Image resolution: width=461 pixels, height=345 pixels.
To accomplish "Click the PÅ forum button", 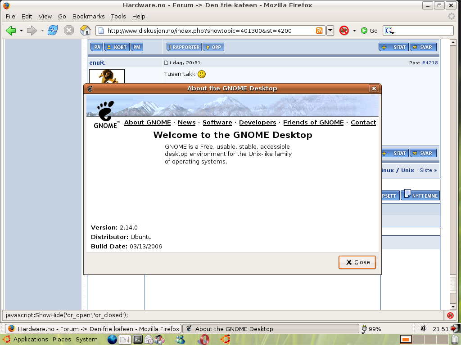I will (x=97, y=47).
